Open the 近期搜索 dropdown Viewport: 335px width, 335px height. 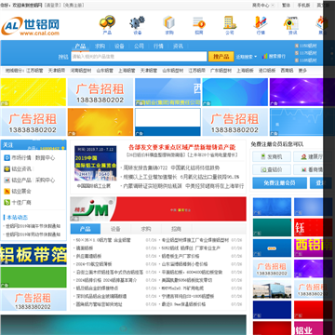[247, 57]
